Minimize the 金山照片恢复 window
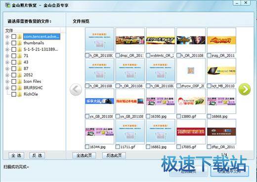The height and width of the screenshot is (182, 257). point(237,3)
